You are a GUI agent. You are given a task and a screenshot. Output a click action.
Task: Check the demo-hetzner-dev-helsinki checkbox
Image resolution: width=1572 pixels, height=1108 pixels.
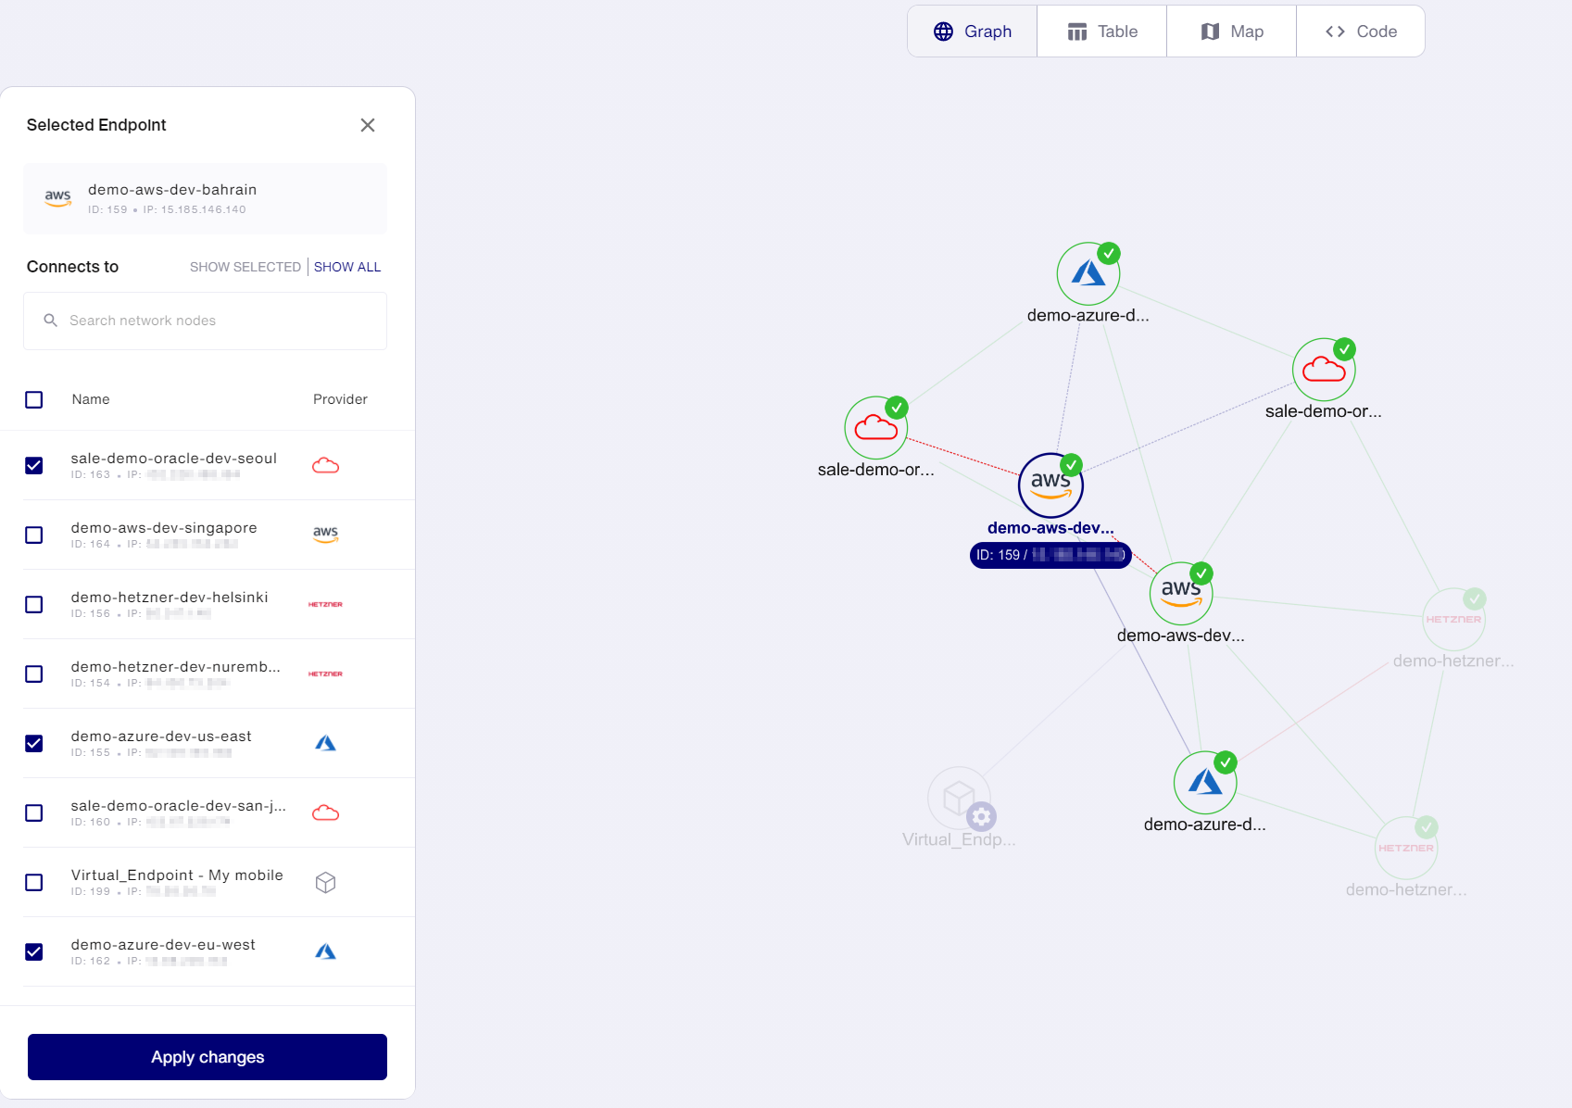34,604
